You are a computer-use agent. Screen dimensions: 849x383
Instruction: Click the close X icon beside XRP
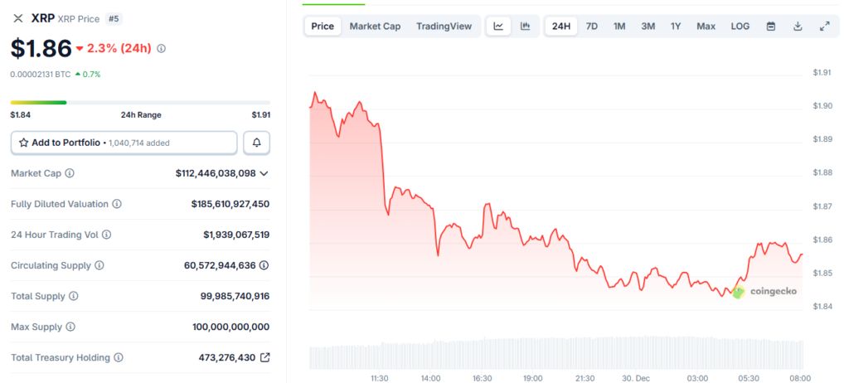click(x=18, y=18)
